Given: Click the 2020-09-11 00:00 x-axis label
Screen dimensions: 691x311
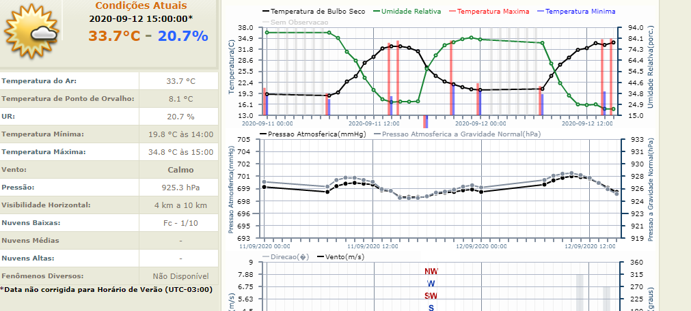Looking at the screenshot, I should coord(266,124).
